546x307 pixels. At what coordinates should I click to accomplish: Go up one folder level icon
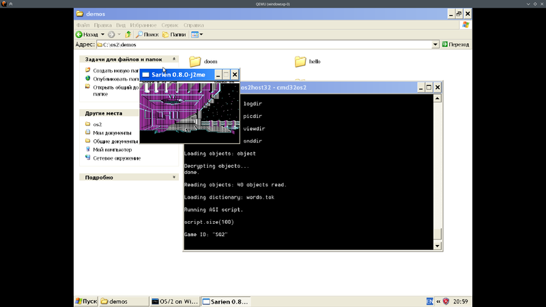point(128,35)
